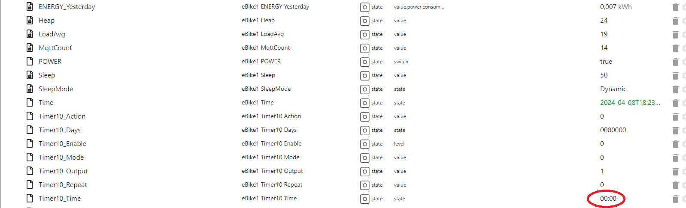Click the circled Timer10_Time value 00:00
686x208 pixels.
(608, 199)
